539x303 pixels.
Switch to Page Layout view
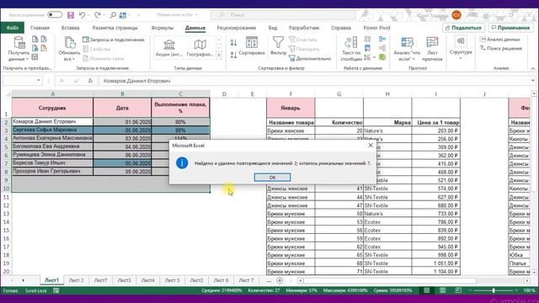pyautogui.click(x=442, y=290)
